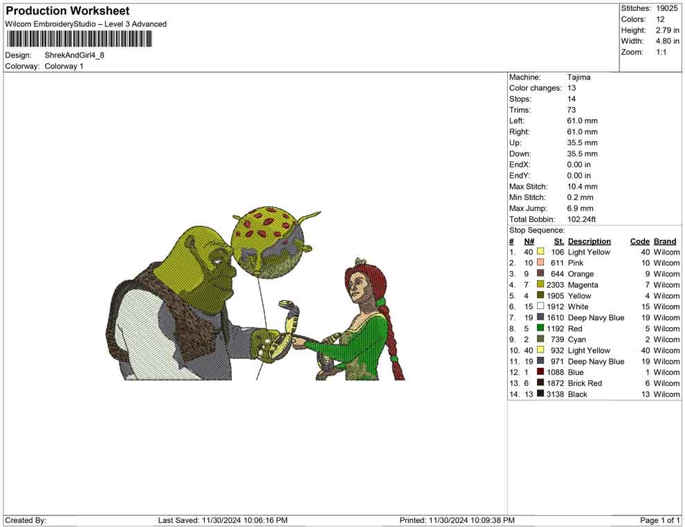Click the 'Production Worksheet' title
Screen dimensions: 685x527
(68, 11)
